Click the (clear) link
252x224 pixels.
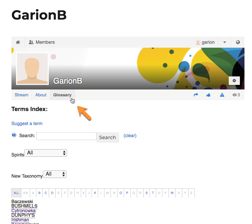click(130, 136)
